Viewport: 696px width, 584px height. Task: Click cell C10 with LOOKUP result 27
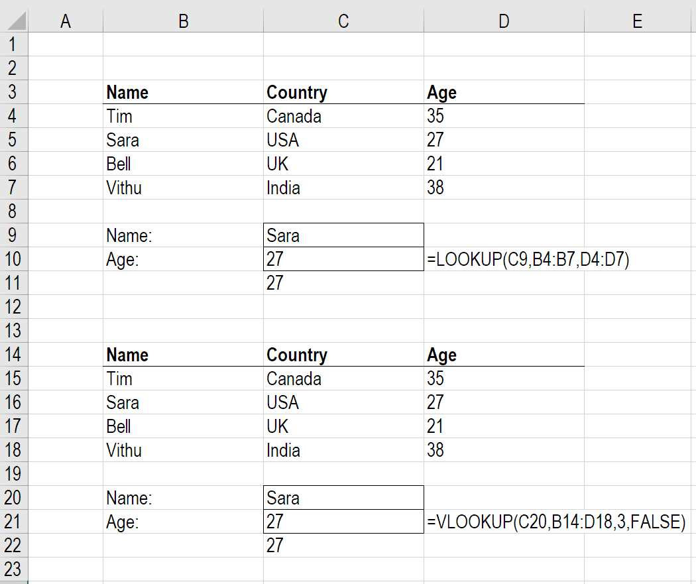coord(343,259)
